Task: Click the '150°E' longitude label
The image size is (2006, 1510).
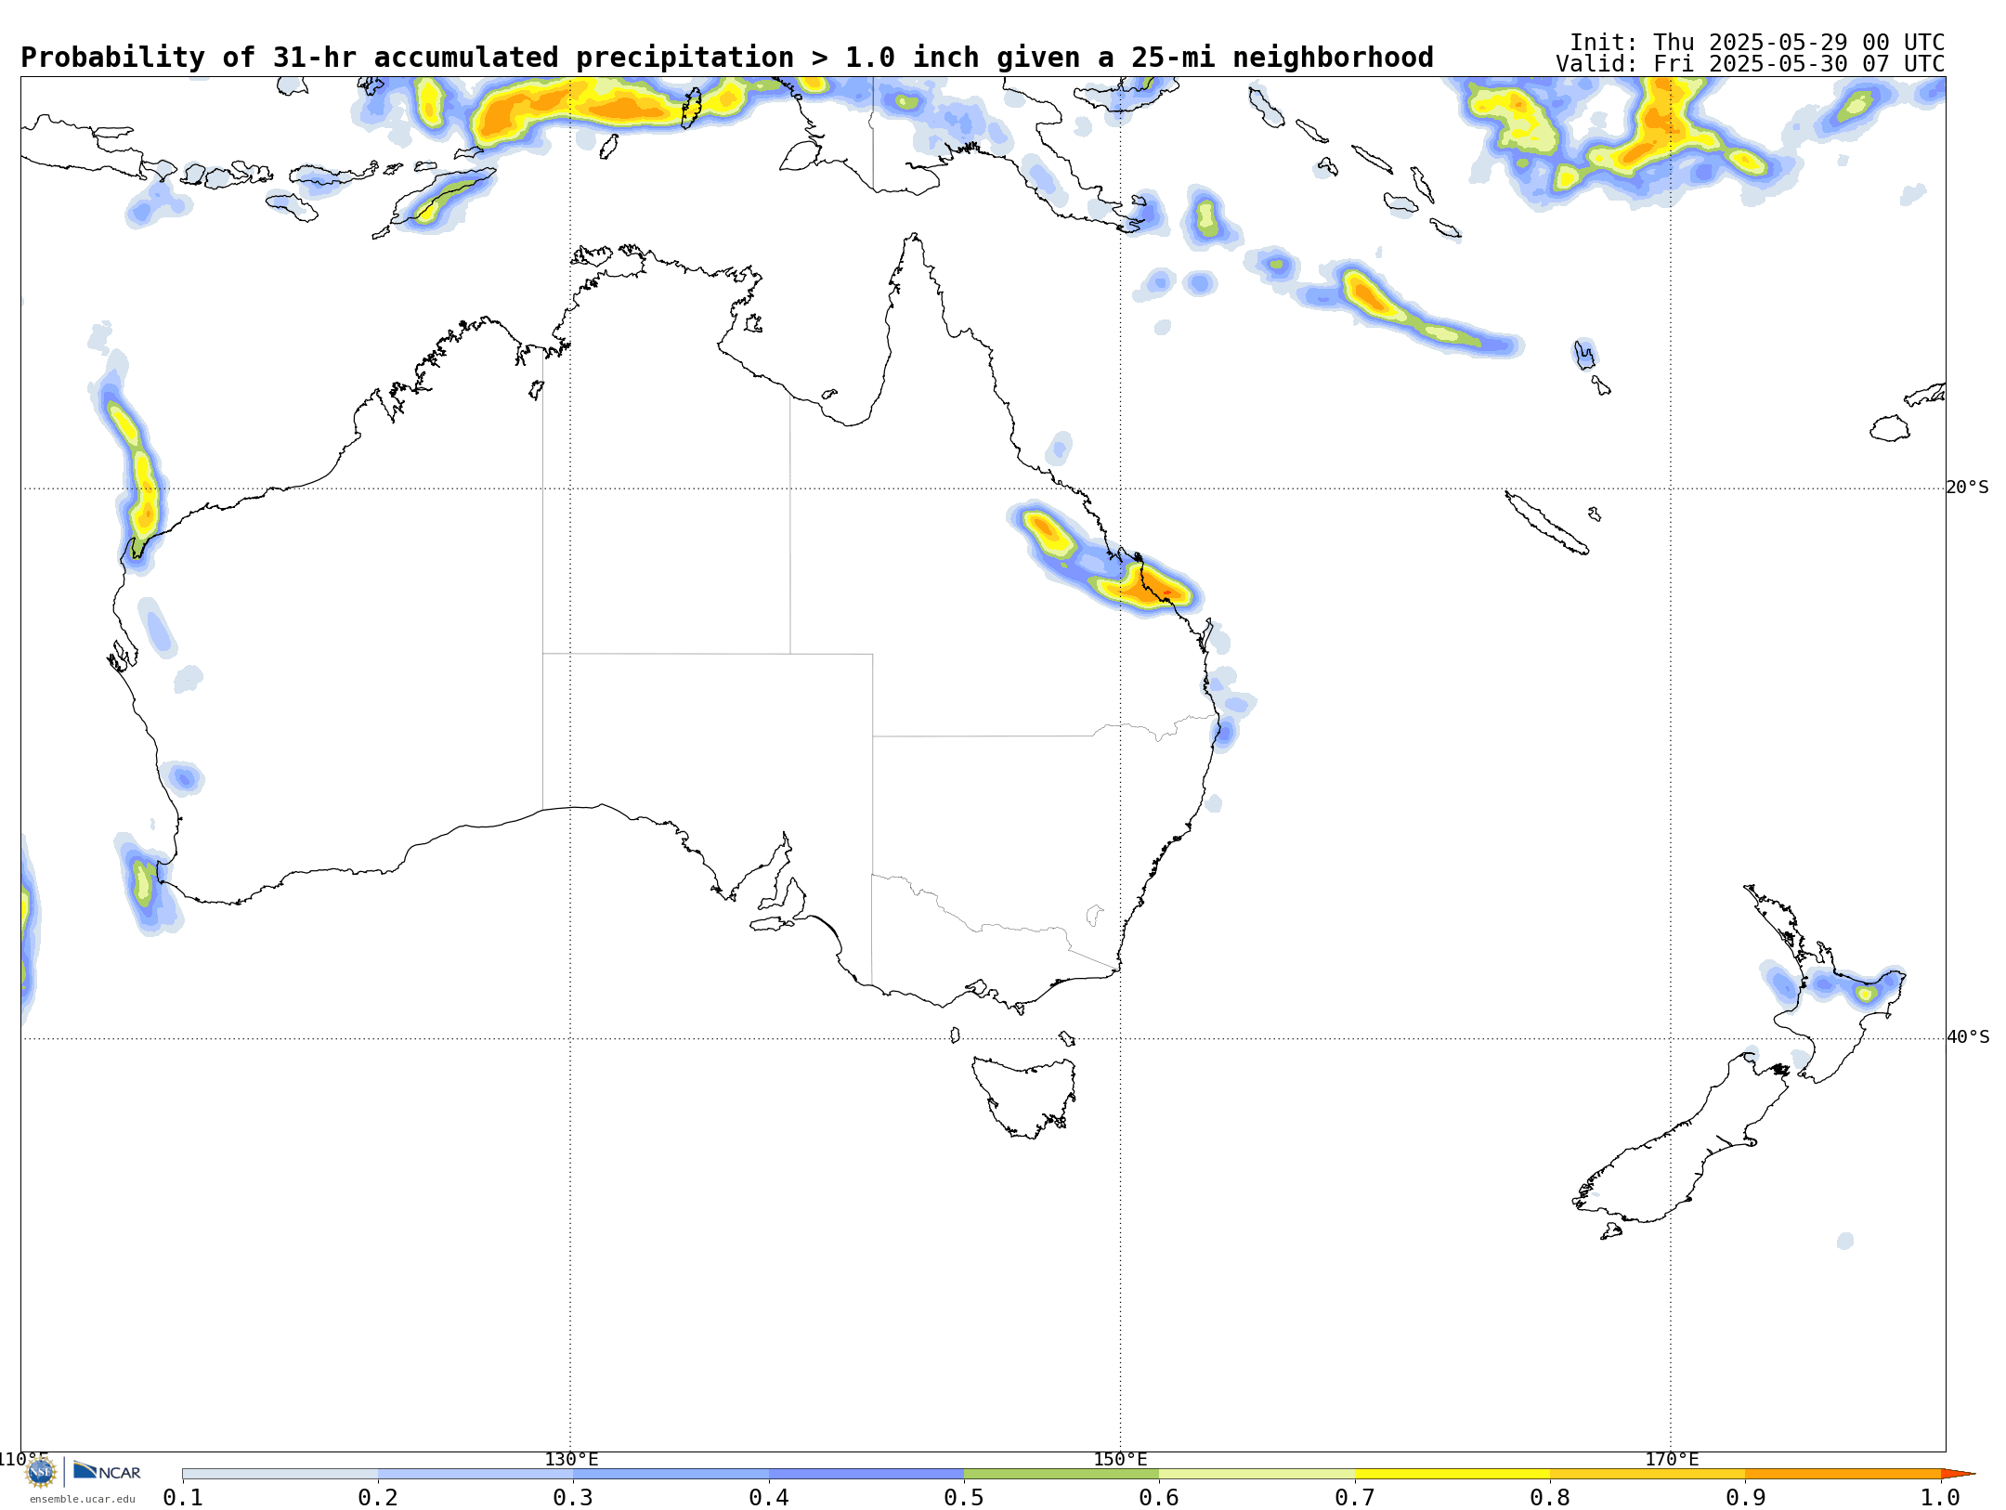Action: pyautogui.click(x=1120, y=1460)
